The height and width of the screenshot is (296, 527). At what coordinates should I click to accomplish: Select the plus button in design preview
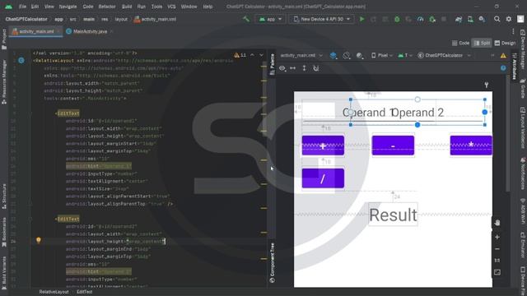pyautogui.click(x=323, y=146)
